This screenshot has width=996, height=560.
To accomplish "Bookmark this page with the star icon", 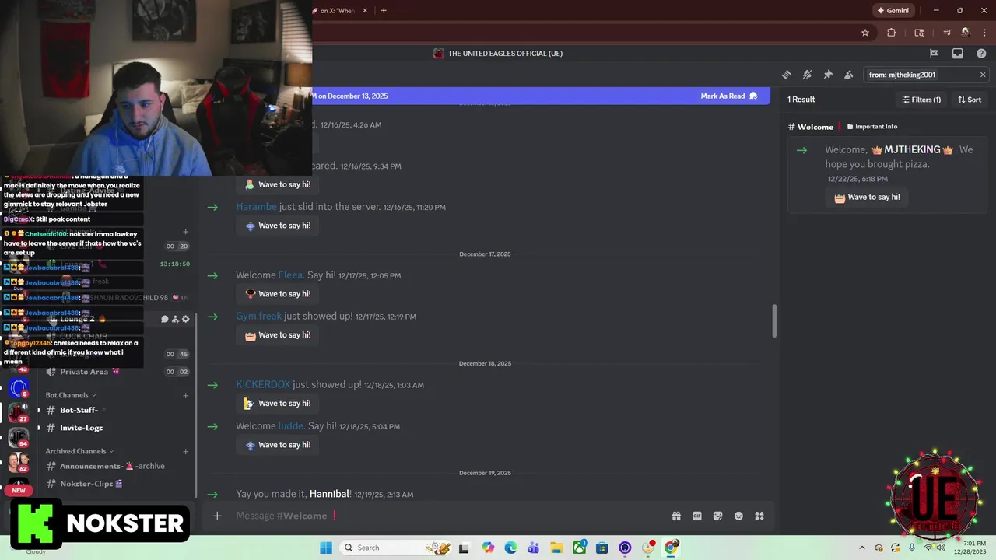I will point(865,33).
